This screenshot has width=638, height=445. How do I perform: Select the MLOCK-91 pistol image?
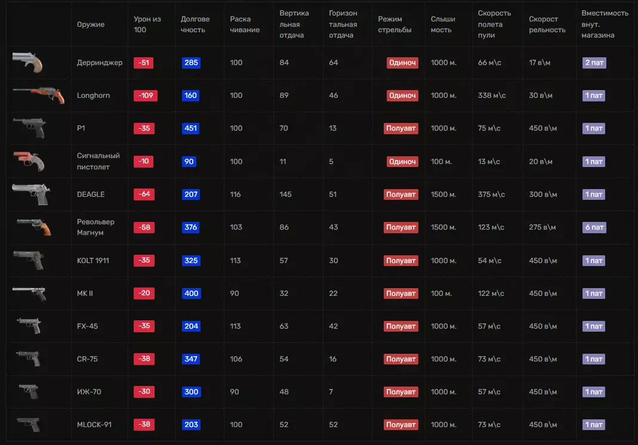pos(29,424)
